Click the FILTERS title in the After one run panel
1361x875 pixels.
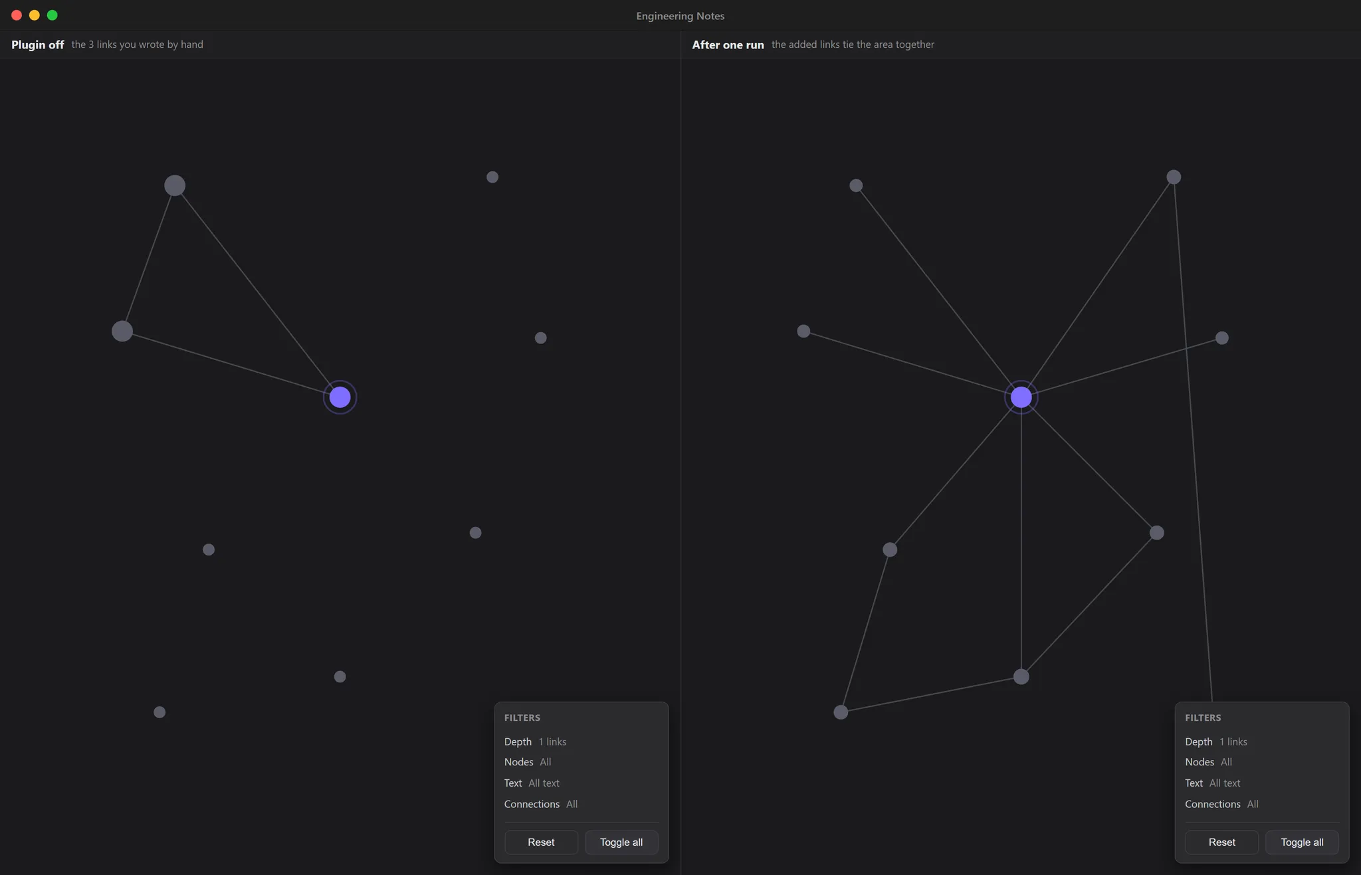coord(1203,718)
